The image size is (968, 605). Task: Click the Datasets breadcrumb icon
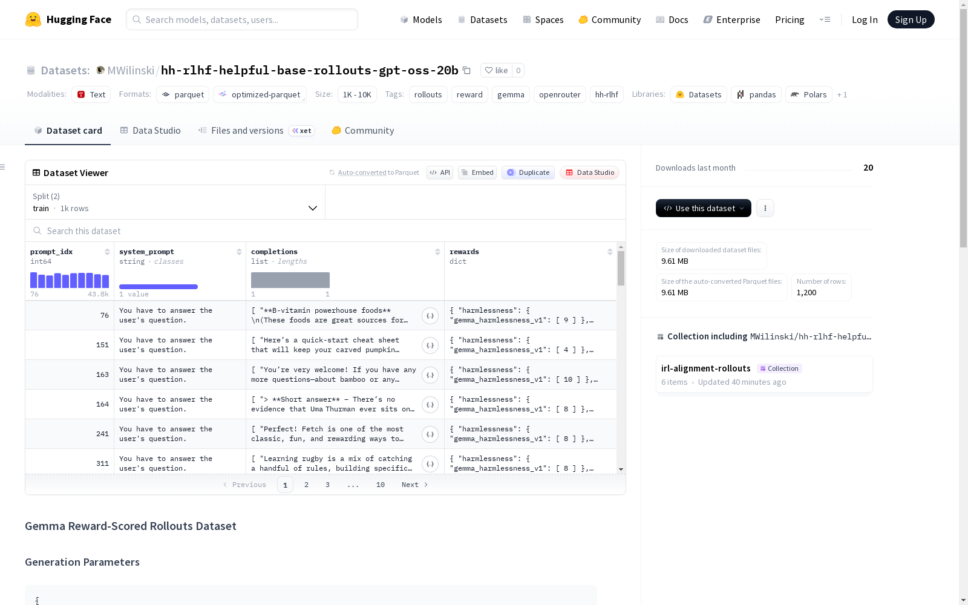(31, 70)
